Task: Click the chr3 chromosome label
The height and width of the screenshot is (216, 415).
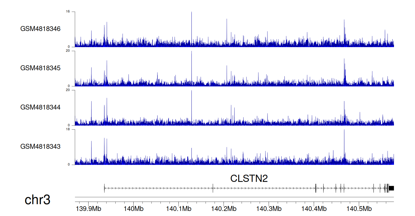Action: coord(37,200)
